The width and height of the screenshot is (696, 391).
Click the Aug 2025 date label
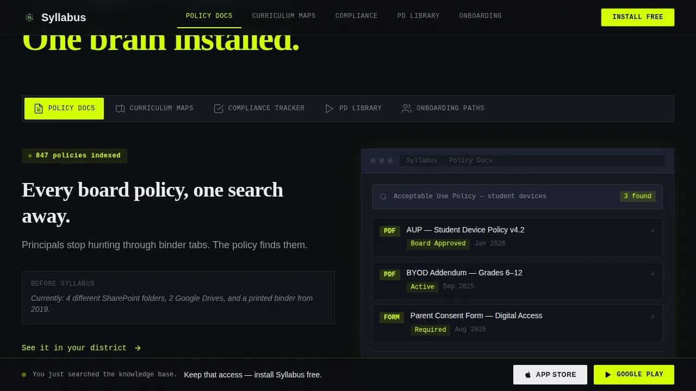pyautogui.click(x=470, y=330)
